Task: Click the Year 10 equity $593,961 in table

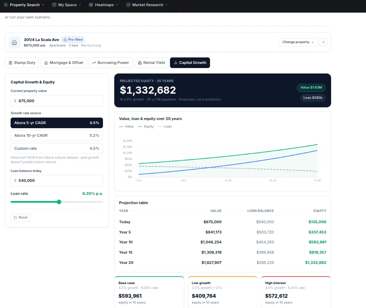Action: [317, 242]
